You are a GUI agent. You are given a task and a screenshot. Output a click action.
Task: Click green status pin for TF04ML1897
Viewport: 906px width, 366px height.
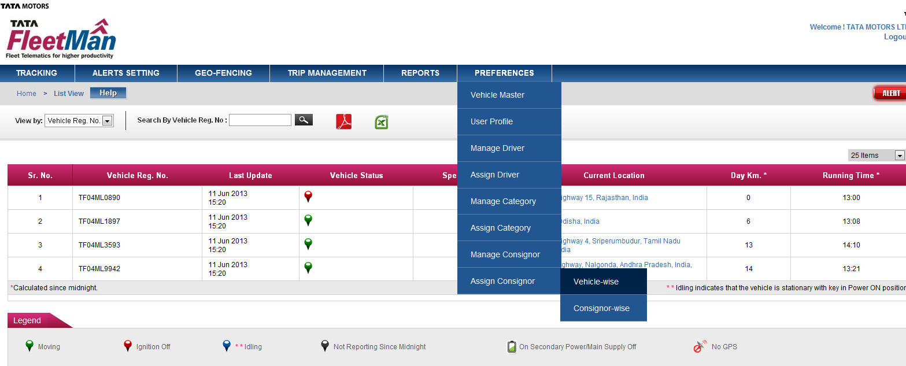pos(308,221)
